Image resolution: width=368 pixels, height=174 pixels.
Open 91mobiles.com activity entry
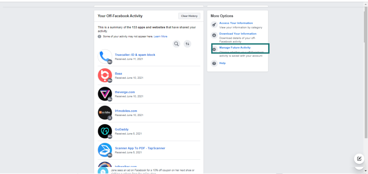pos(126,111)
